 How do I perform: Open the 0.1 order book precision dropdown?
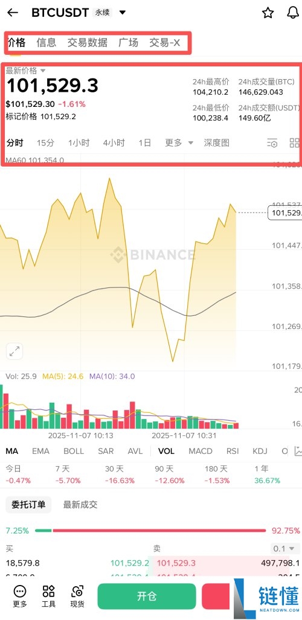[x=284, y=548]
